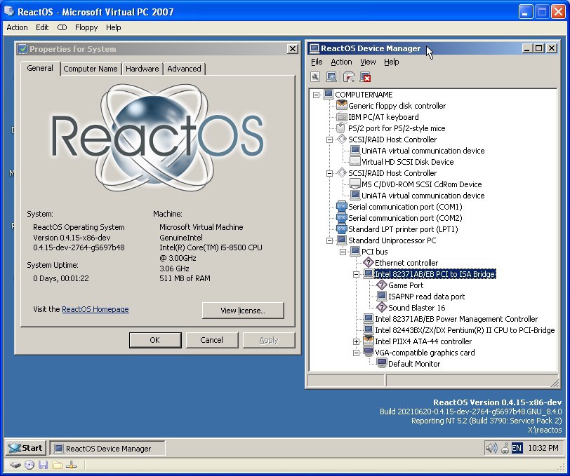This screenshot has height=476, width=570.
Task: Click the hard disk icon in Virtual PC status bar
Action: pos(15,465)
